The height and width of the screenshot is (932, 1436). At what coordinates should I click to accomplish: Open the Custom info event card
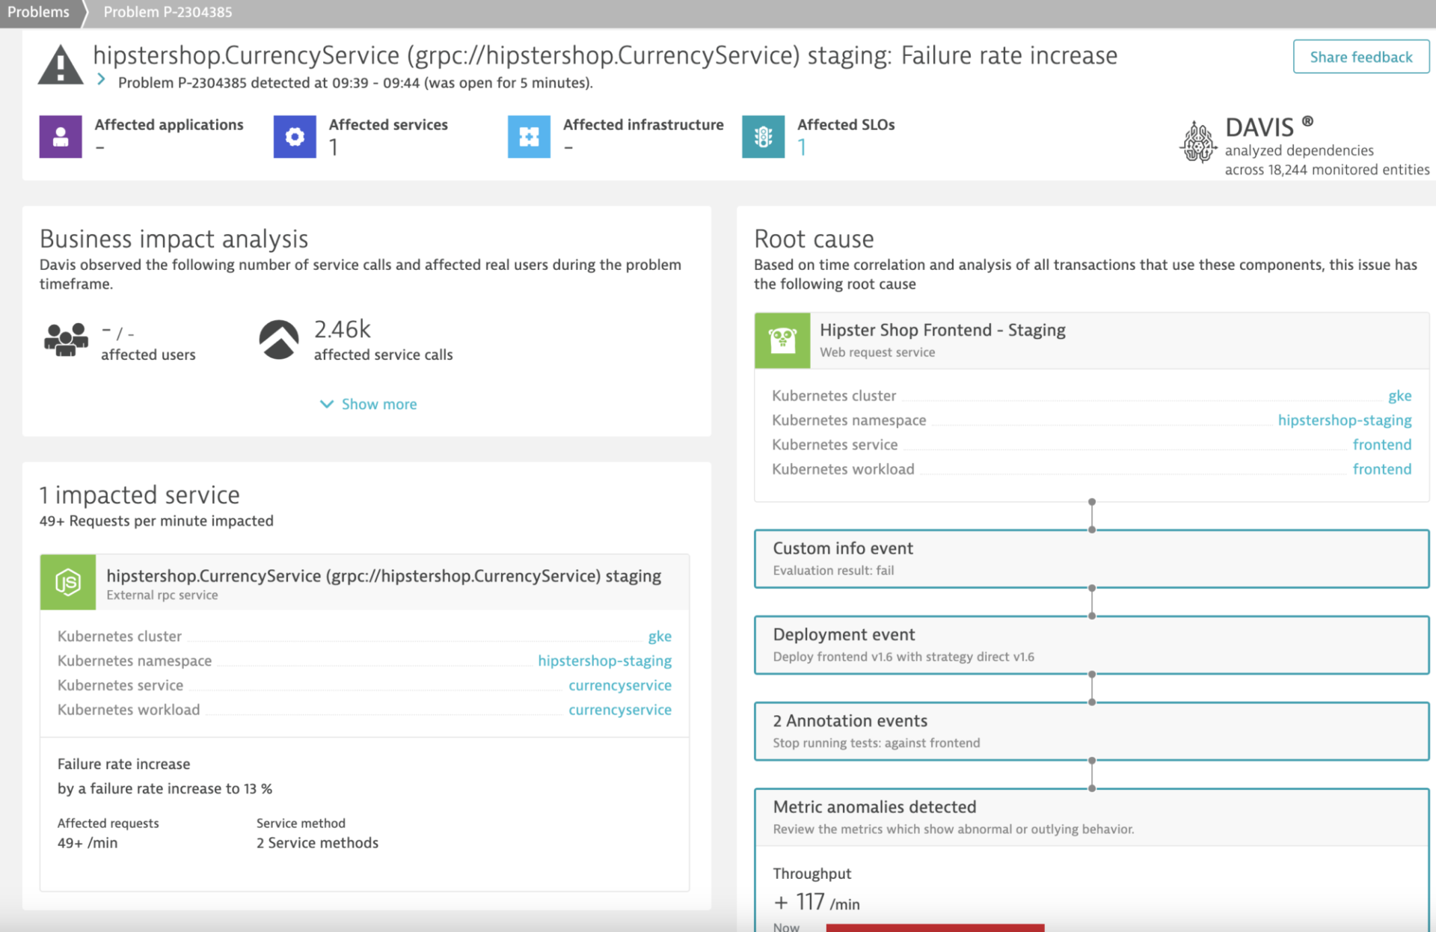(1092, 559)
